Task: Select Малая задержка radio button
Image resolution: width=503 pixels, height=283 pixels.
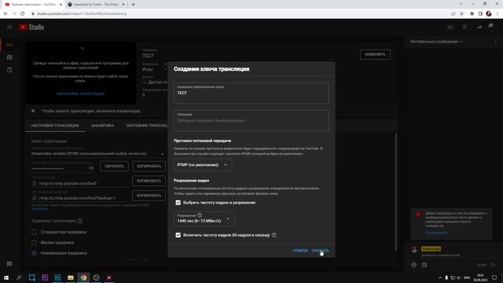Action: (x=34, y=243)
